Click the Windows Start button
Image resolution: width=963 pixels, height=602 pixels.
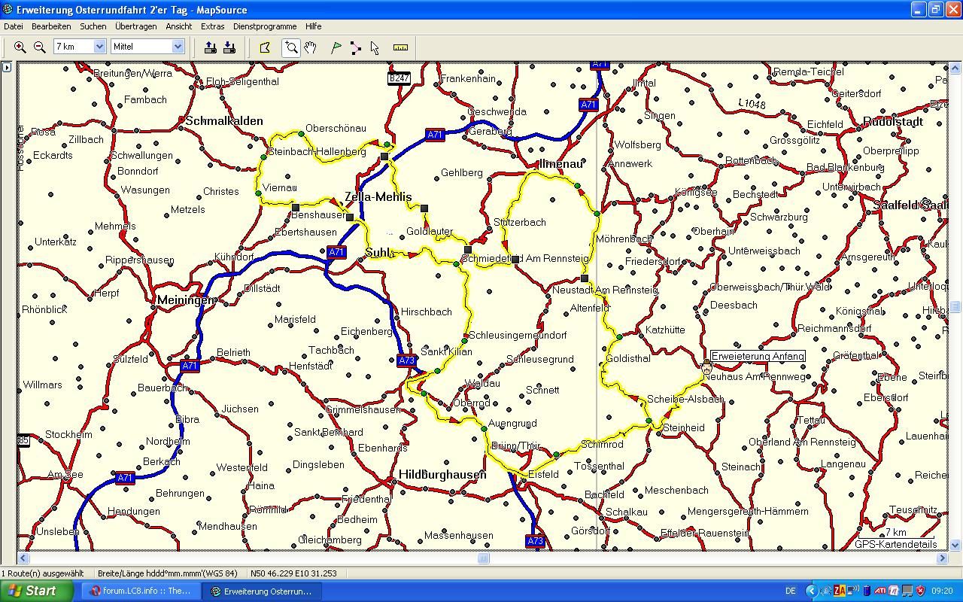[36, 591]
